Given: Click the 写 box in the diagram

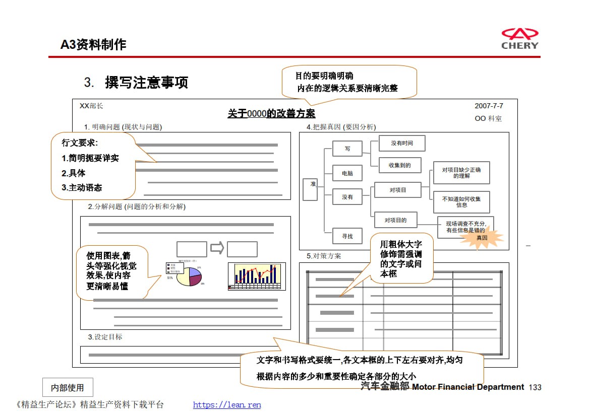Looking at the screenshot, I should (x=347, y=149).
